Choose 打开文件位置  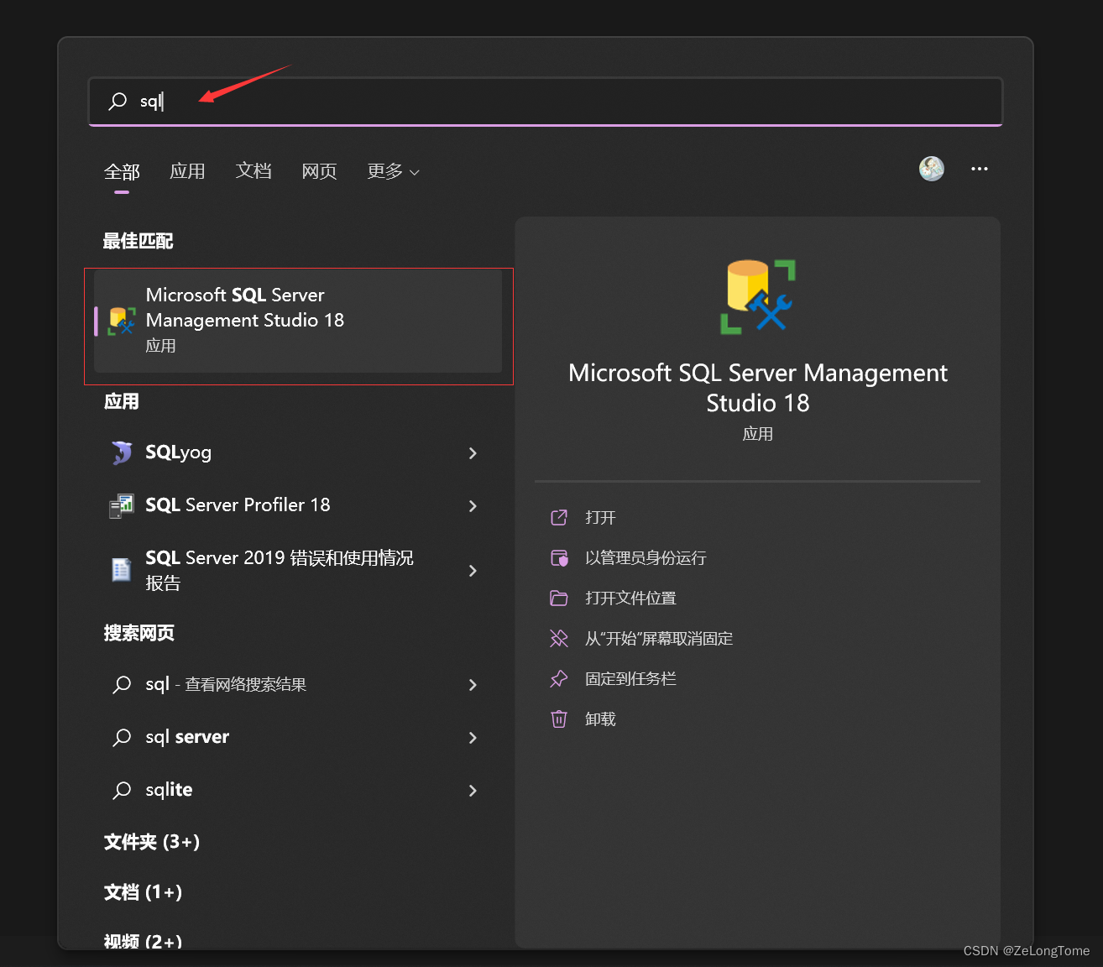click(x=630, y=598)
